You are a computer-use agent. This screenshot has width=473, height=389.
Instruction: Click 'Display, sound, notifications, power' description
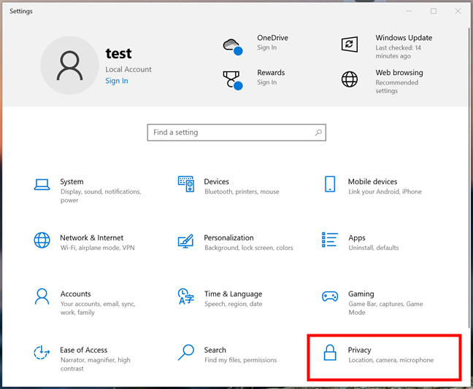(x=101, y=196)
